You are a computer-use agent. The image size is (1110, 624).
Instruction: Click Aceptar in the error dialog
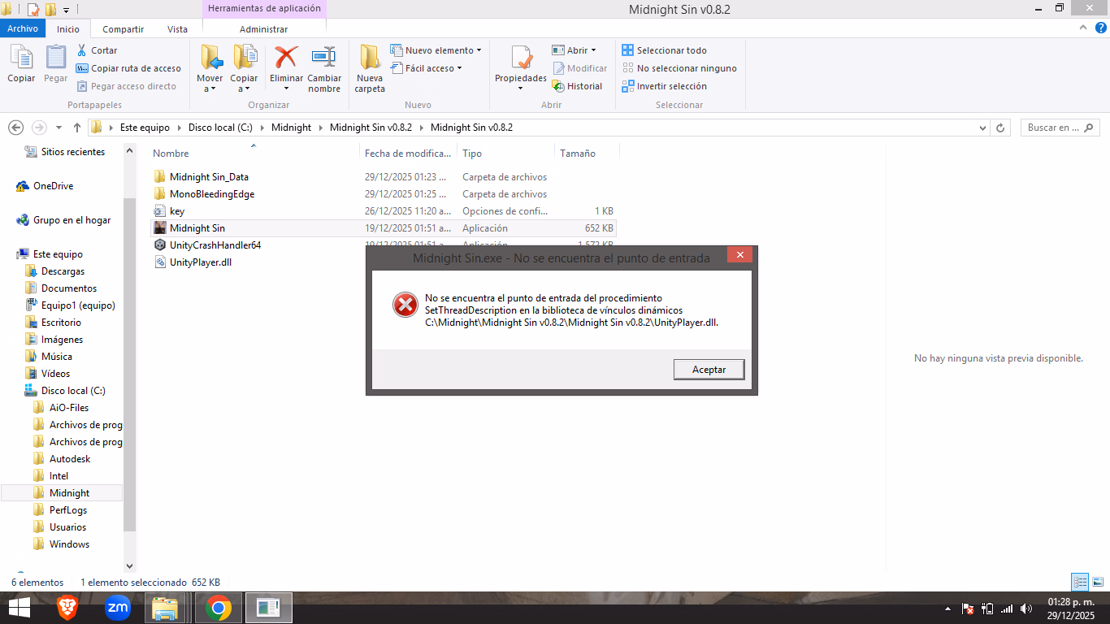coord(709,370)
